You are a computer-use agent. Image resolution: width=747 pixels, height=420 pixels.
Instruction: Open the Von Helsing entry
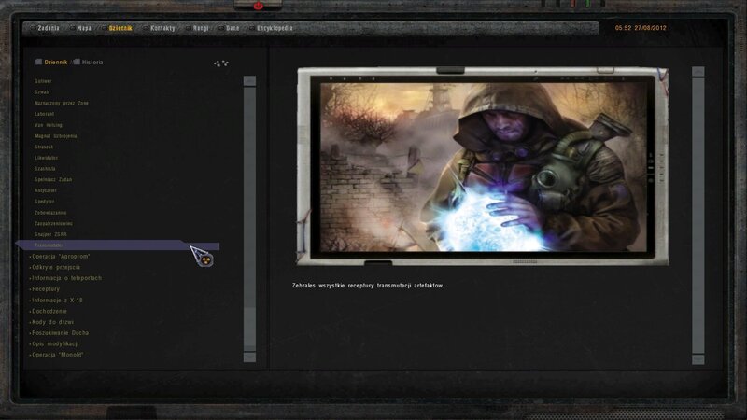click(47, 125)
